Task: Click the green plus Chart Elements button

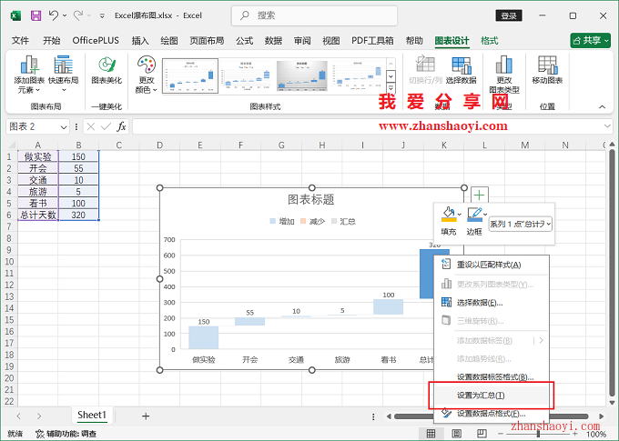Action: point(479,195)
